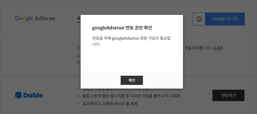Click the Google G logo icon
The height and width of the screenshot is (114, 257).
coord(199,19)
